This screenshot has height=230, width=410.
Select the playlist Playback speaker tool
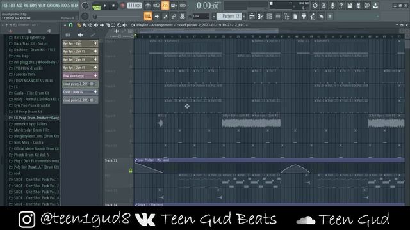click(x=125, y=25)
